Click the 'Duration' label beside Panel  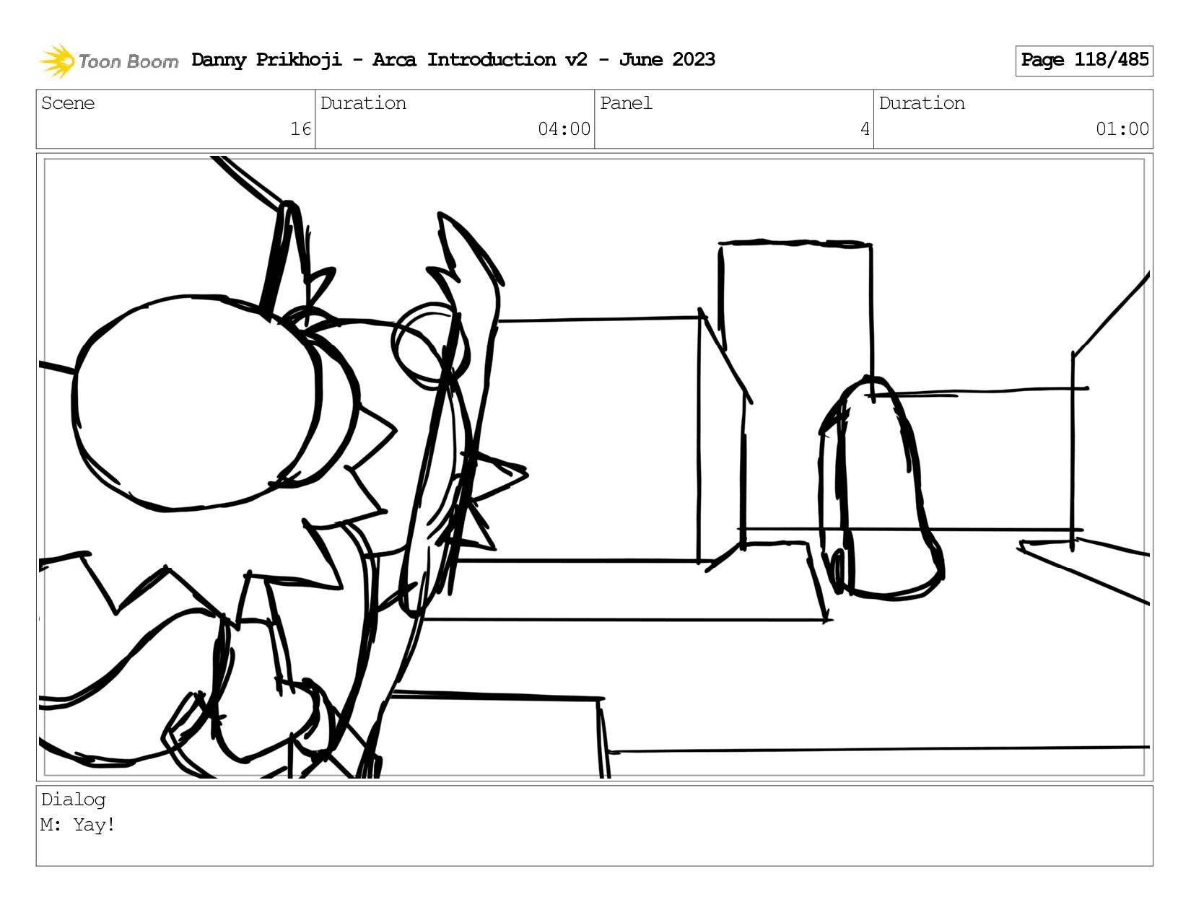pos(922,103)
